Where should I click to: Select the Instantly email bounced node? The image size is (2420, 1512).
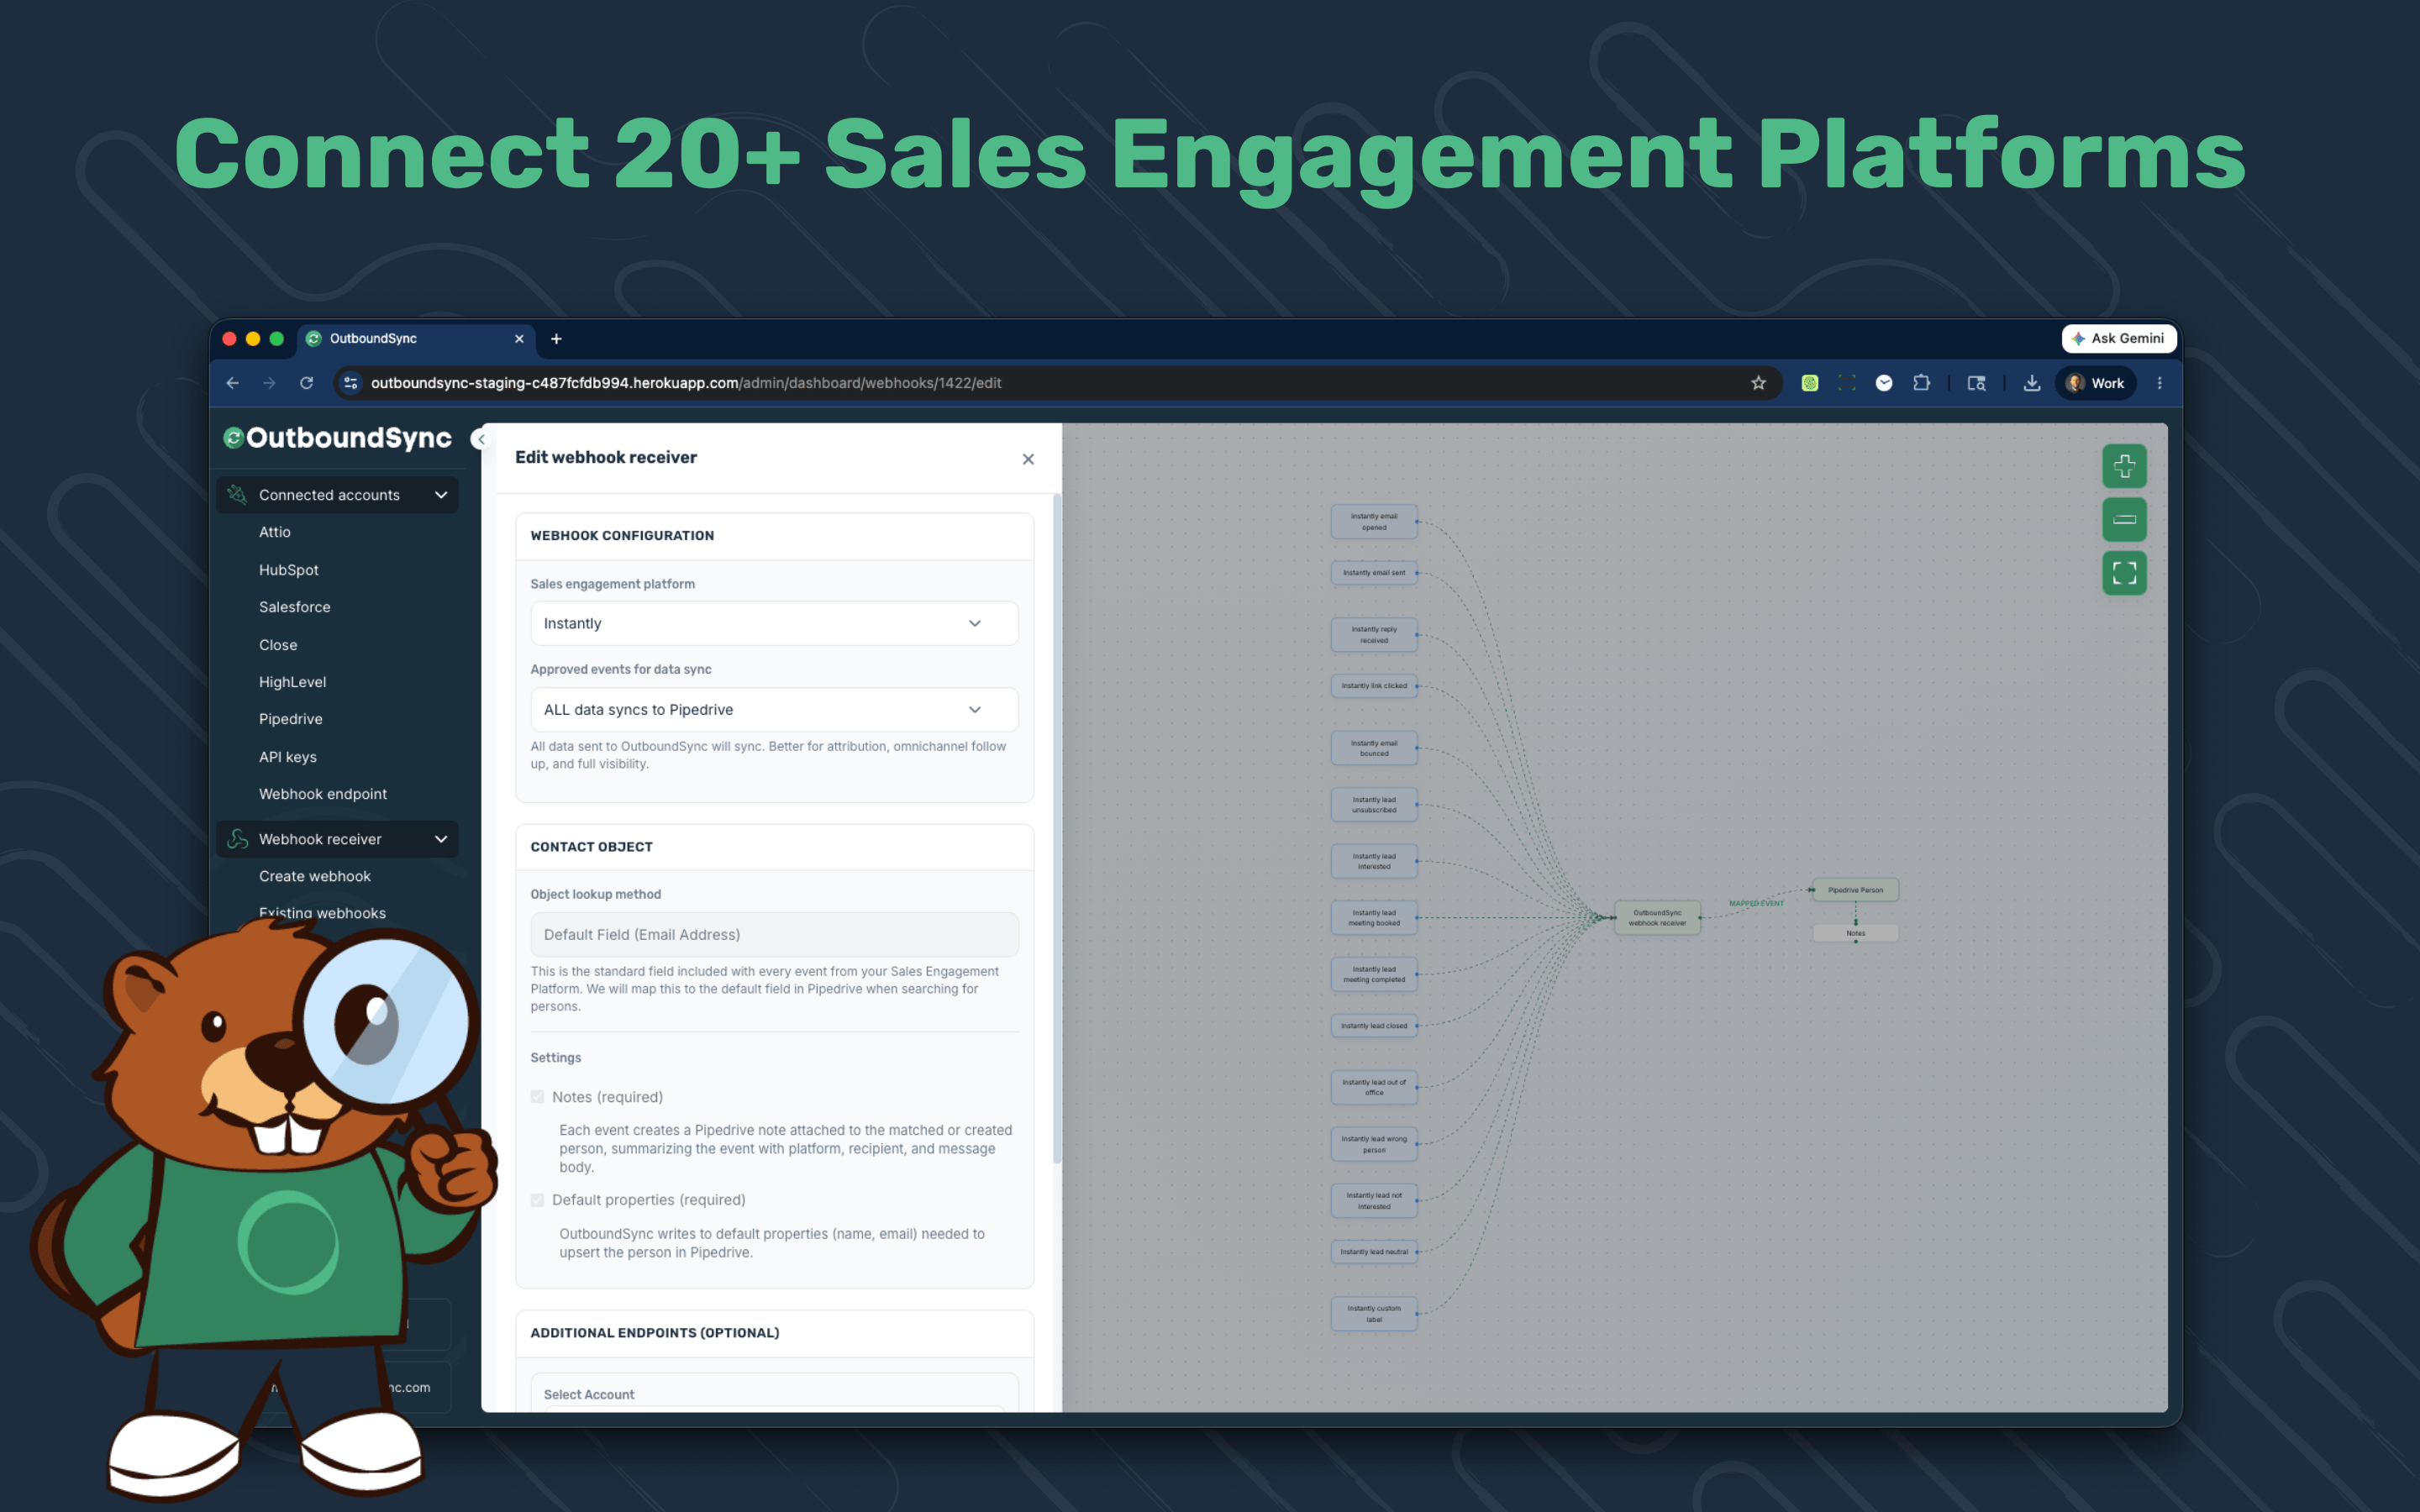(x=1374, y=748)
